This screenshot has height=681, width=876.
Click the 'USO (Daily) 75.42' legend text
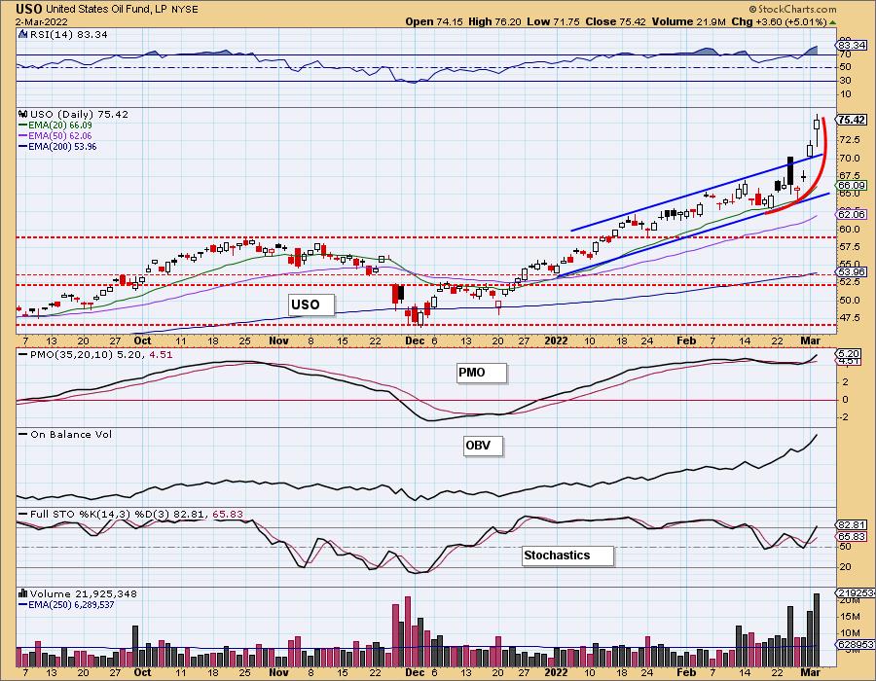pos(80,114)
